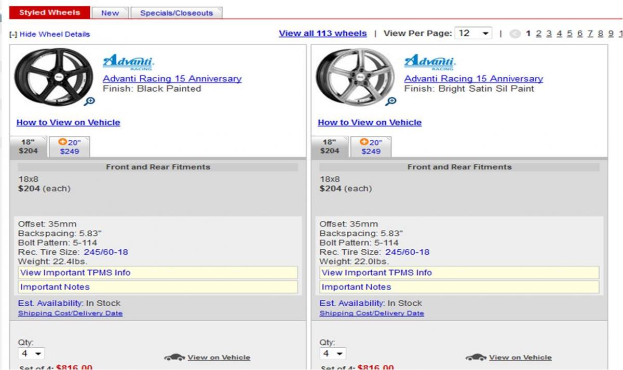623x370 pixels.
Task: Go to page 6 of results
Action: [580, 34]
